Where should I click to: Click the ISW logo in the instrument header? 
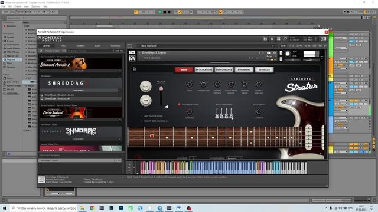[132, 58]
